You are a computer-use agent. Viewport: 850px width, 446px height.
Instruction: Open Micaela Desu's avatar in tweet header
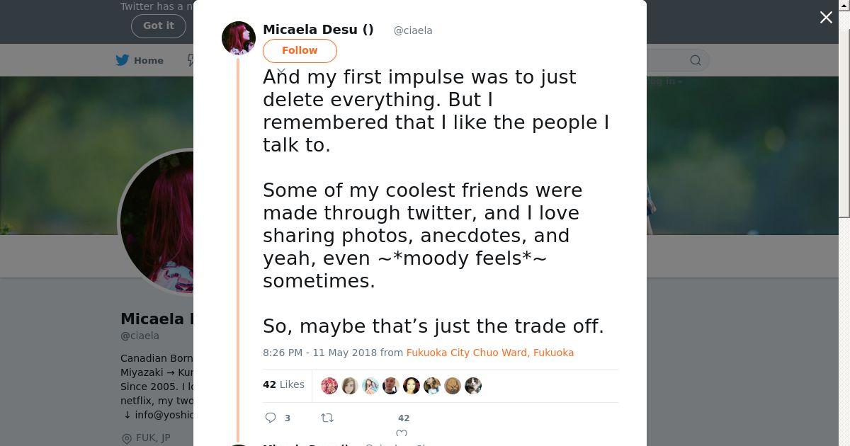239,38
